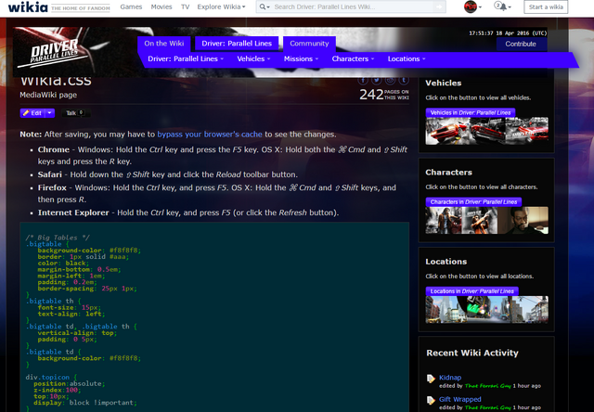Click the page icon beside Kidnap
The height and width of the screenshot is (412, 594).
pyautogui.click(x=431, y=379)
